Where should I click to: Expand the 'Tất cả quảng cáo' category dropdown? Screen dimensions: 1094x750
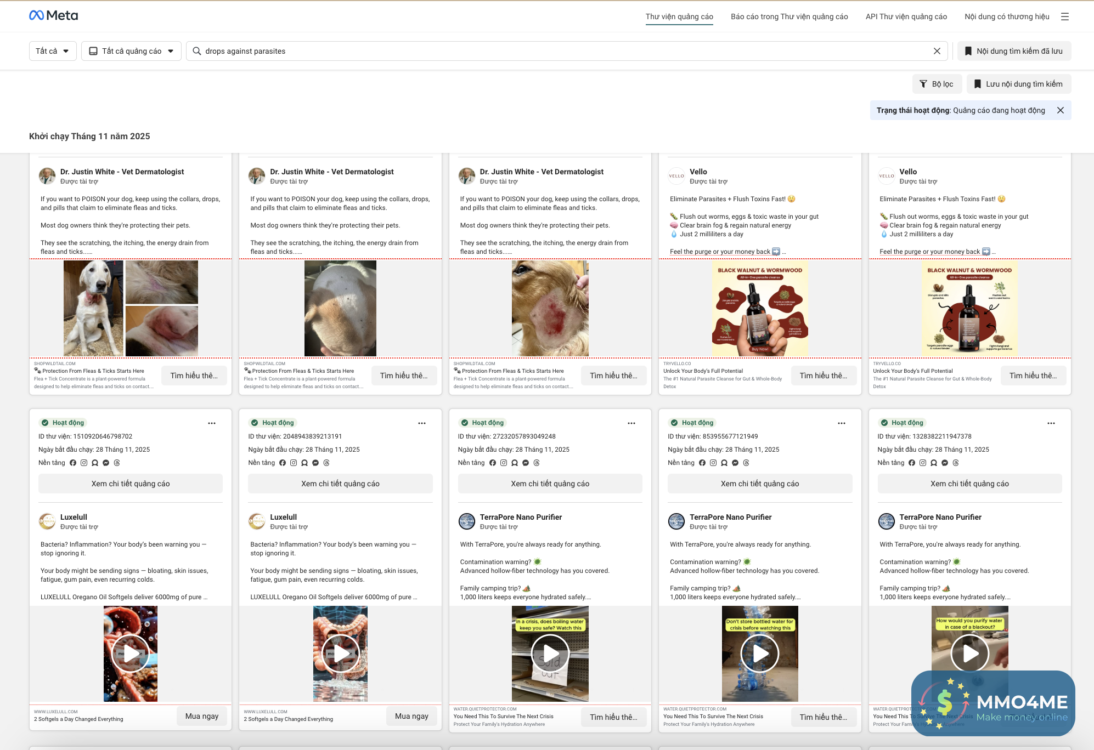click(131, 51)
